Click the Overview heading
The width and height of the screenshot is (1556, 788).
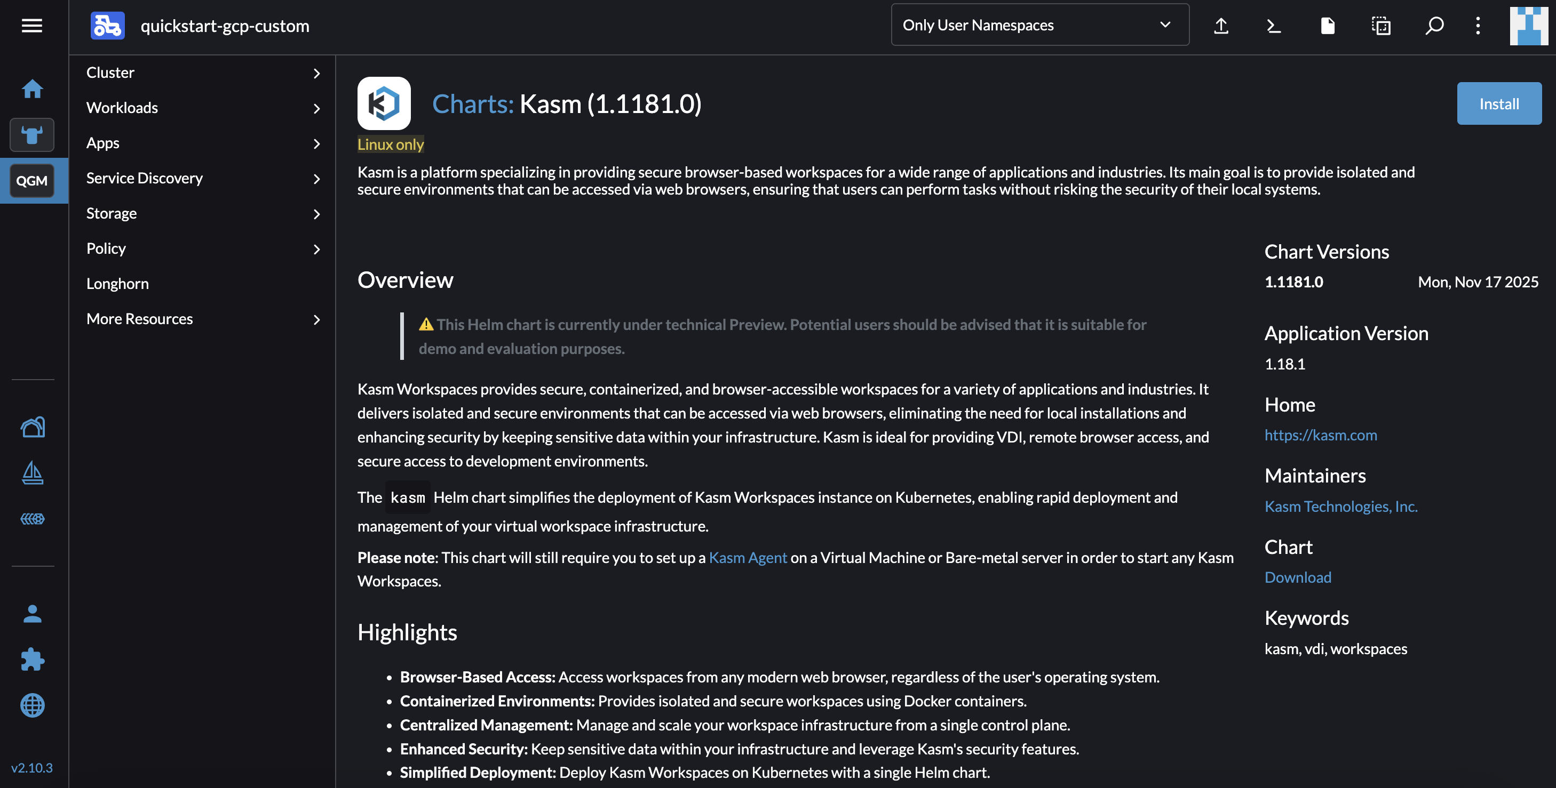pyautogui.click(x=406, y=280)
